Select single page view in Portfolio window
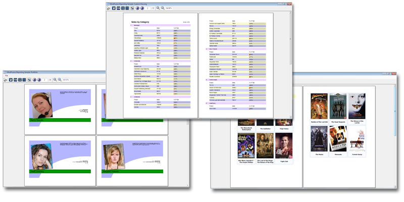This screenshot has height=202, width=404. [x=11, y=80]
